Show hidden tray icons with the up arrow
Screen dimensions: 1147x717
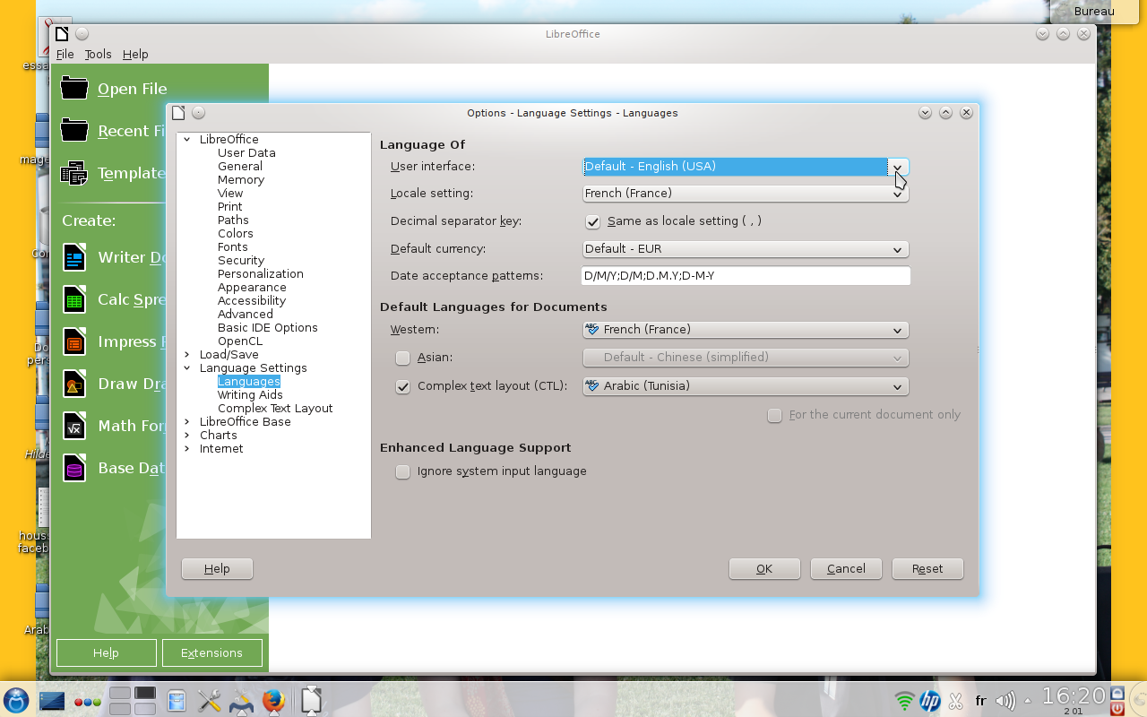(1028, 701)
